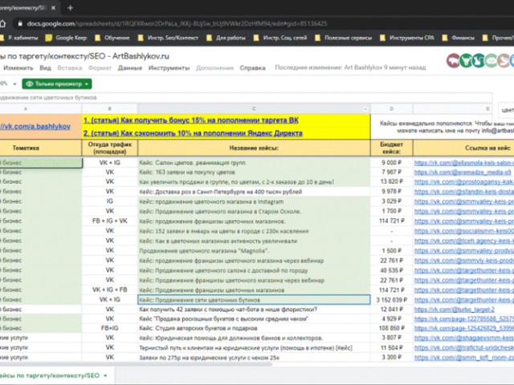Open the turbo_target-2 case link
514x385 pixels.
point(455,310)
